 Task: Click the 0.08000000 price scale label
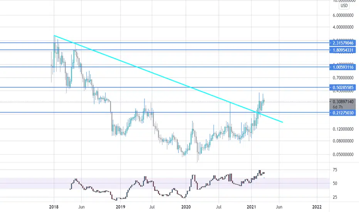343,141
